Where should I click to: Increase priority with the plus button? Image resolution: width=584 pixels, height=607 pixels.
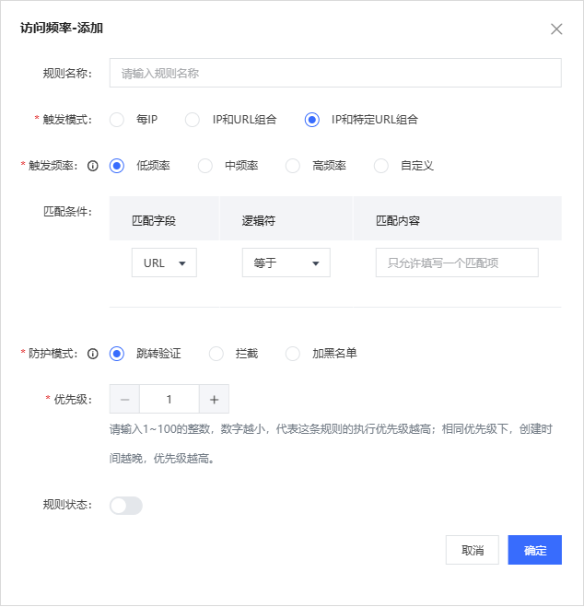click(x=214, y=399)
